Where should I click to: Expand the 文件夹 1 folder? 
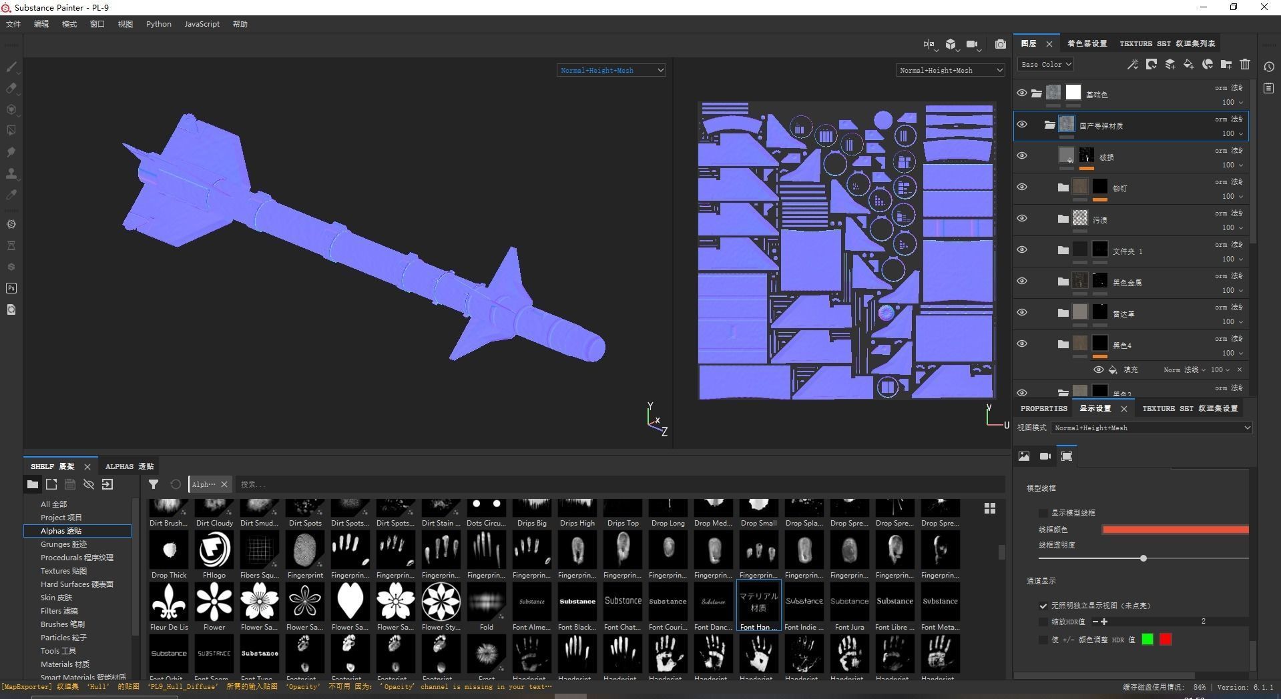tap(1063, 250)
